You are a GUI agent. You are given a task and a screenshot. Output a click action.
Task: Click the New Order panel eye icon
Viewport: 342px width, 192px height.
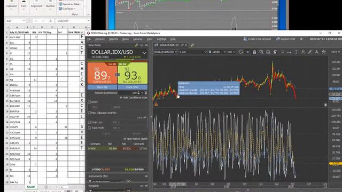[146, 45]
